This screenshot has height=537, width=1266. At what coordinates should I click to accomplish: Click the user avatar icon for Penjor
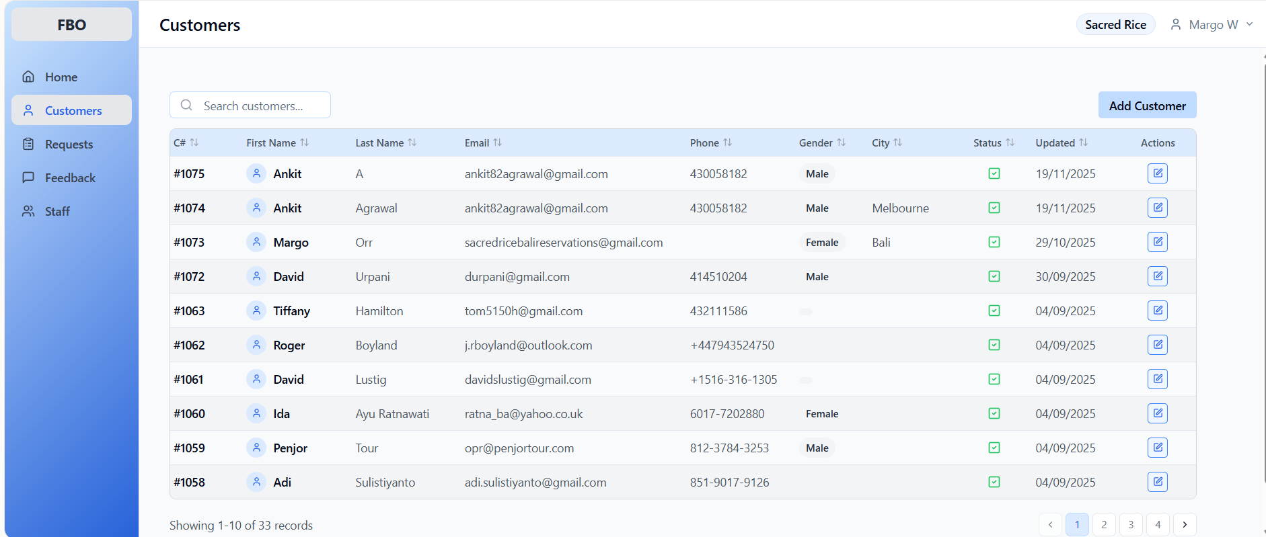coord(256,448)
